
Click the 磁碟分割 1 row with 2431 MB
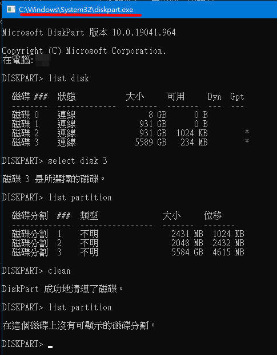pos(128,234)
